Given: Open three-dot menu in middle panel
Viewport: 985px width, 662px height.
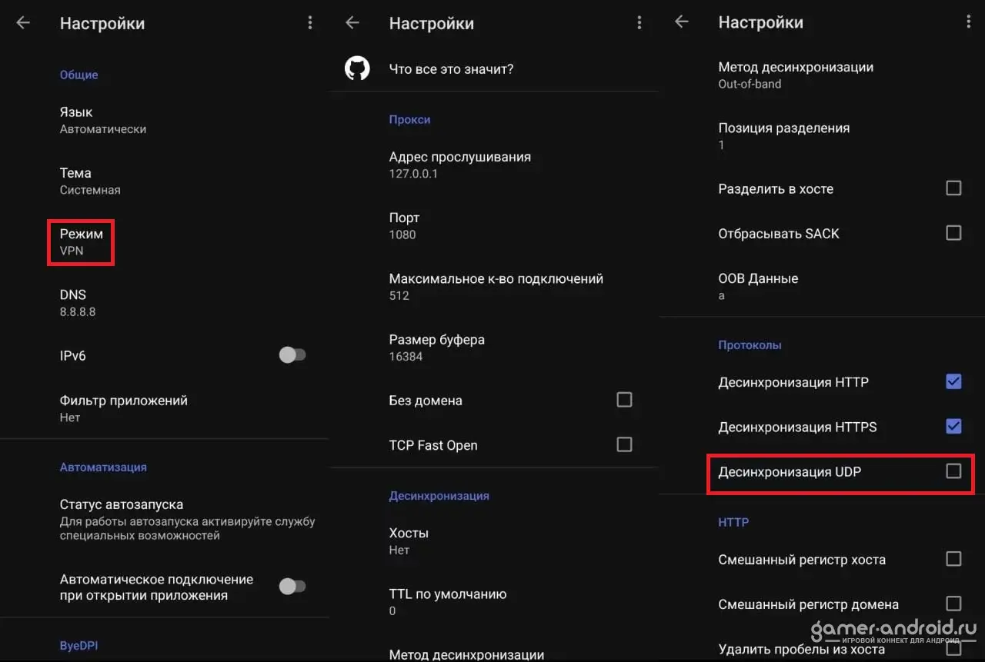Looking at the screenshot, I should click(x=639, y=23).
